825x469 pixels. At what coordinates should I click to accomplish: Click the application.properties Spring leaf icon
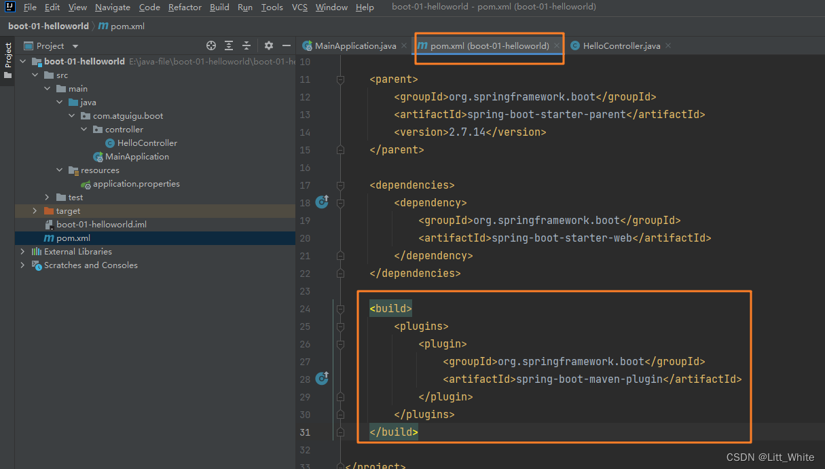[86, 184]
